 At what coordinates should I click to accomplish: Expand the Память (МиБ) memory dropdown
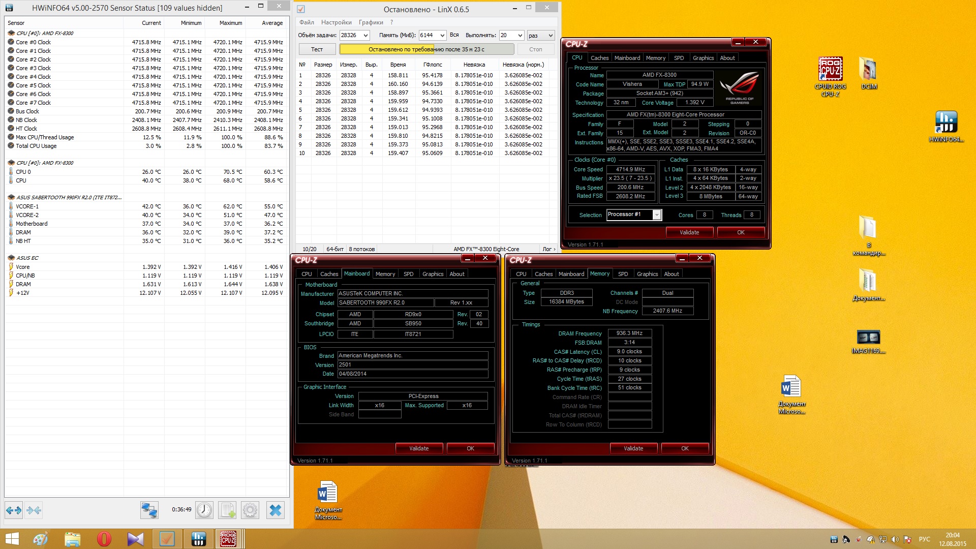442,35
